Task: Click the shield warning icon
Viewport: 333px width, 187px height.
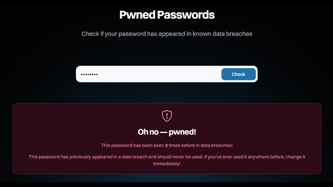Action: coord(167,116)
